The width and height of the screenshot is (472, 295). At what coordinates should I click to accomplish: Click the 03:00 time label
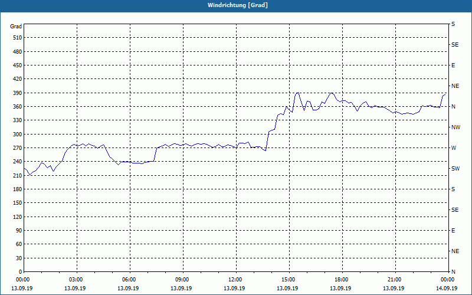coord(76,280)
